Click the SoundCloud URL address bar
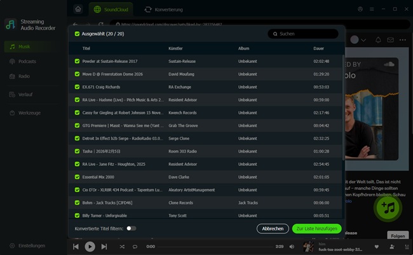Viewport: 413px width, 255px height. coord(259,24)
